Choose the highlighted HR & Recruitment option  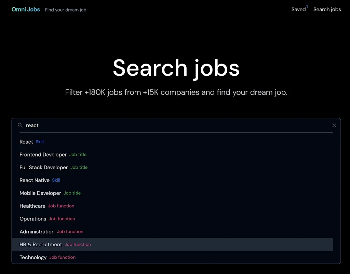click(41, 244)
